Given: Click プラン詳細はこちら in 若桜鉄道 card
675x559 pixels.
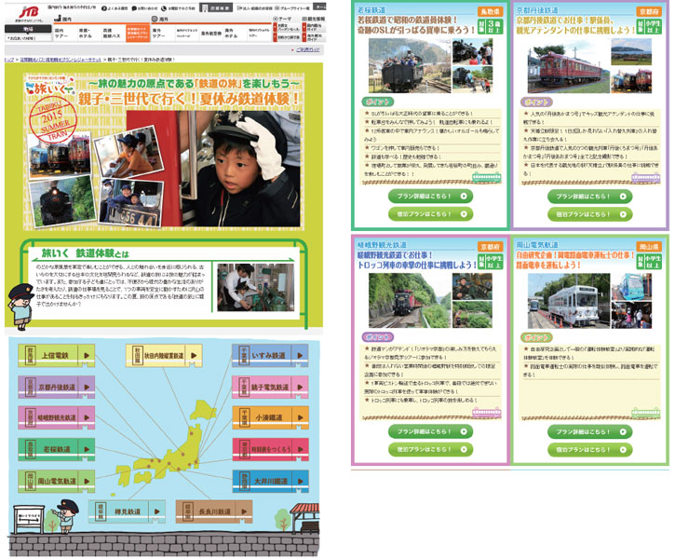Looking at the screenshot, I should point(430,197).
